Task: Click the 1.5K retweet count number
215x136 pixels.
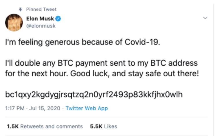Action: 12,126
